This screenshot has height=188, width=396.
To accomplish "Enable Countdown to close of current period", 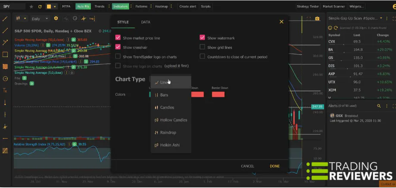I will click(x=202, y=56).
